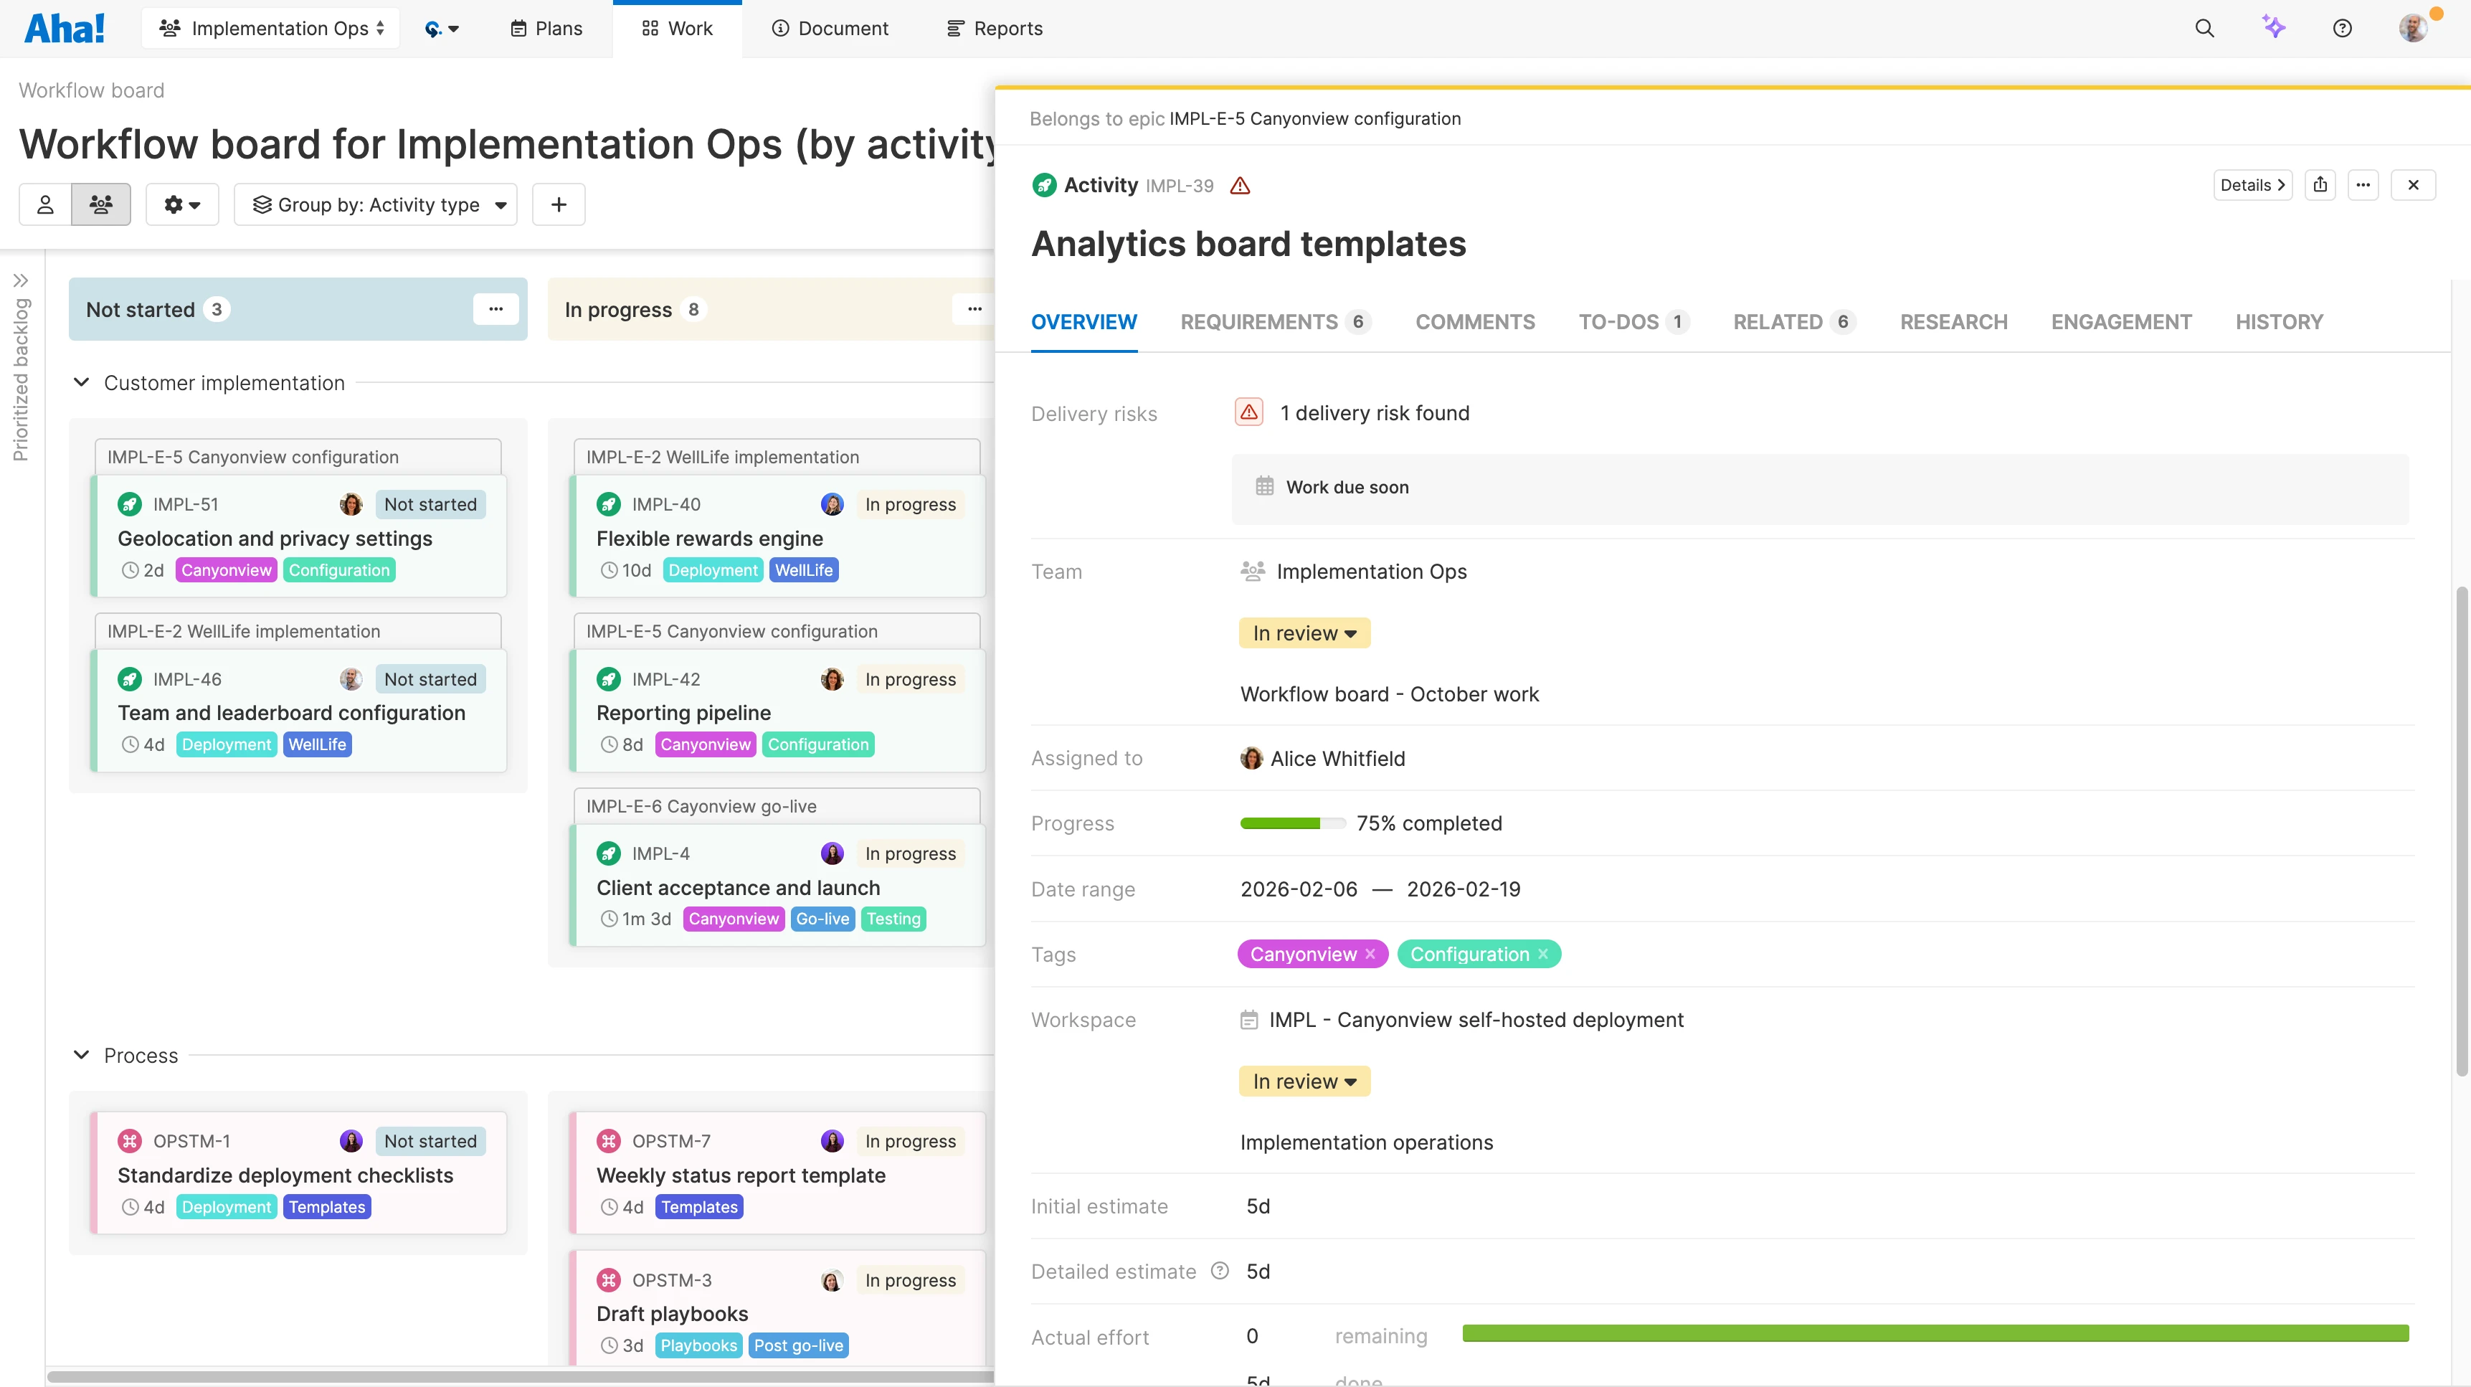This screenshot has width=2471, height=1387.
Task: Open Not started column options menu
Action: tap(496, 309)
